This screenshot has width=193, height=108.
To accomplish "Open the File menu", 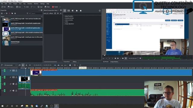I will (x=2, y=4).
